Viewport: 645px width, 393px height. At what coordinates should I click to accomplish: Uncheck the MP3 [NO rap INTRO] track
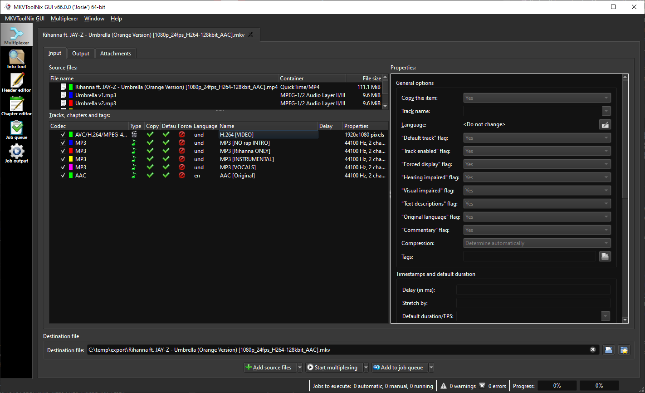[63, 142]
